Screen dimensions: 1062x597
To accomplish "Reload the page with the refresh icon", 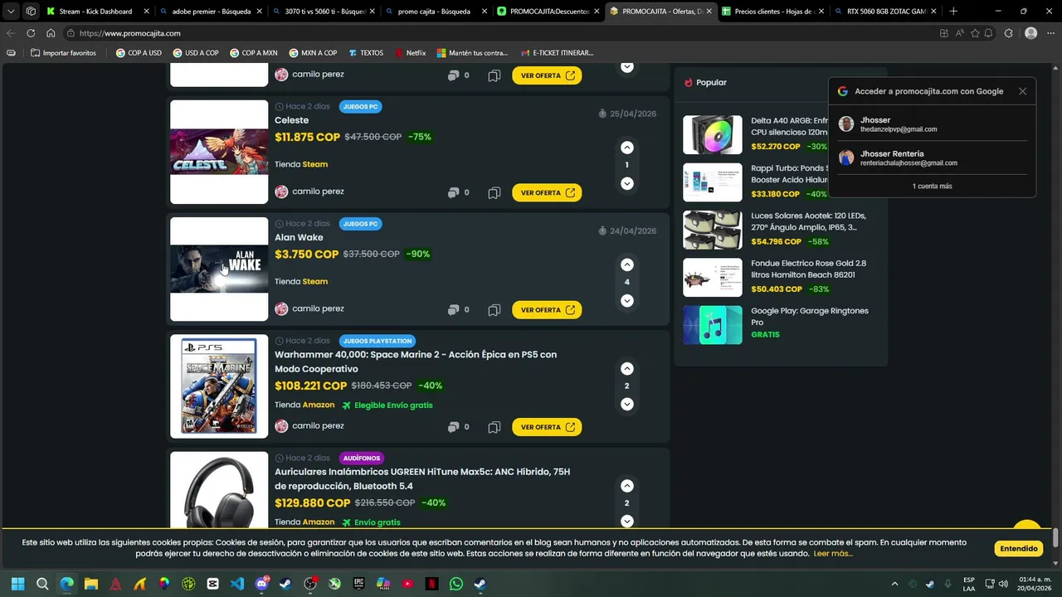I will click(x=31, y=33).
